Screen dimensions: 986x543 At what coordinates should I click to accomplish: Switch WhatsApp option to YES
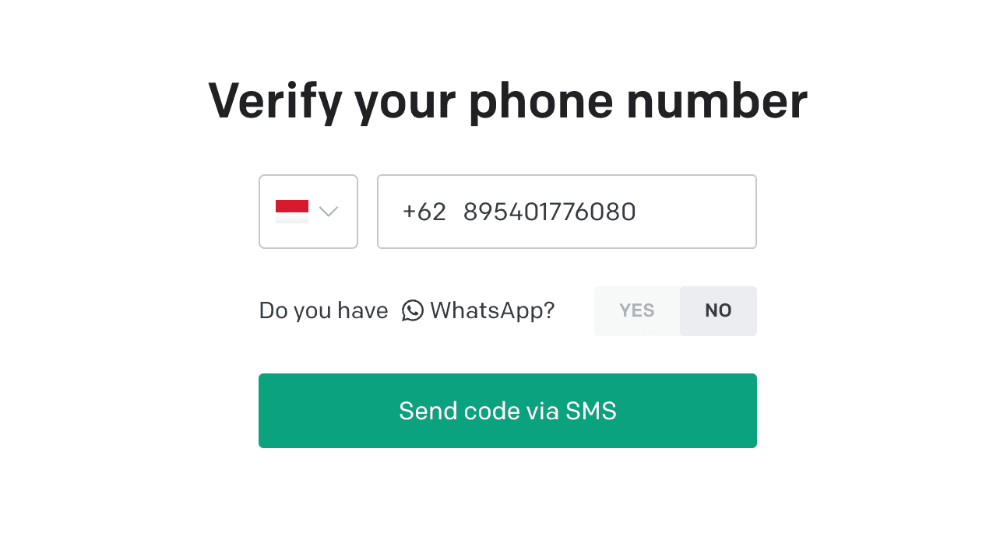pos(637,311)
